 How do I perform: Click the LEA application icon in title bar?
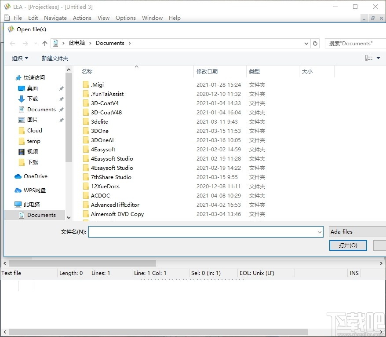point(7,7)
